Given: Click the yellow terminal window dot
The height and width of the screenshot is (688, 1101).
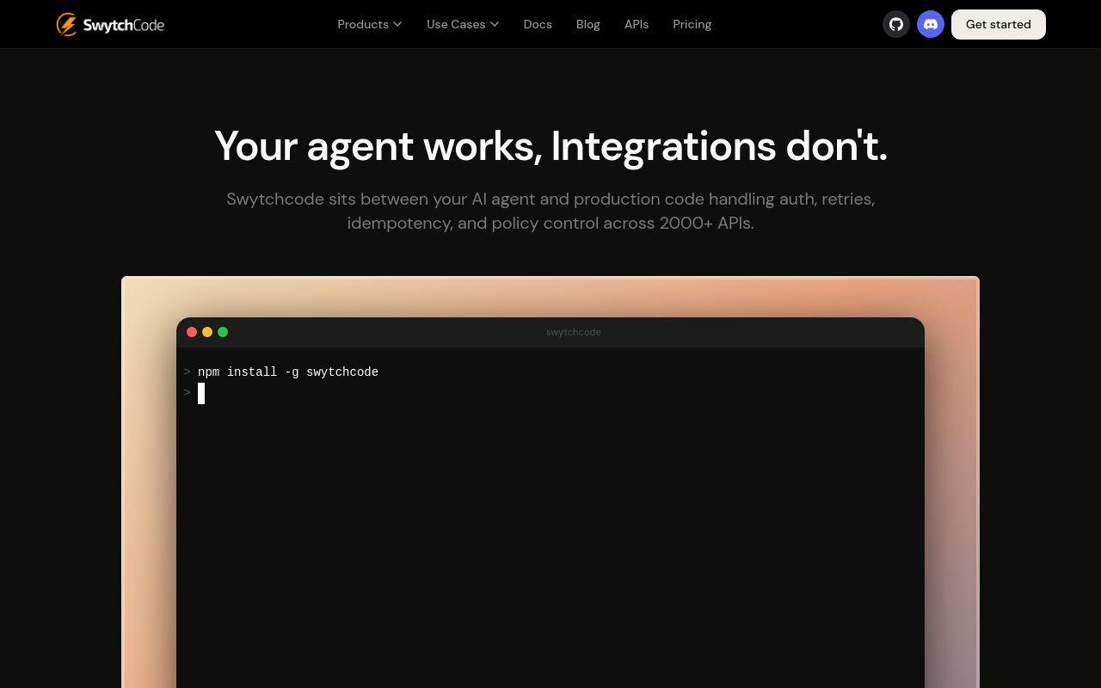Looking at the screenshot, I should click(207, 332).
